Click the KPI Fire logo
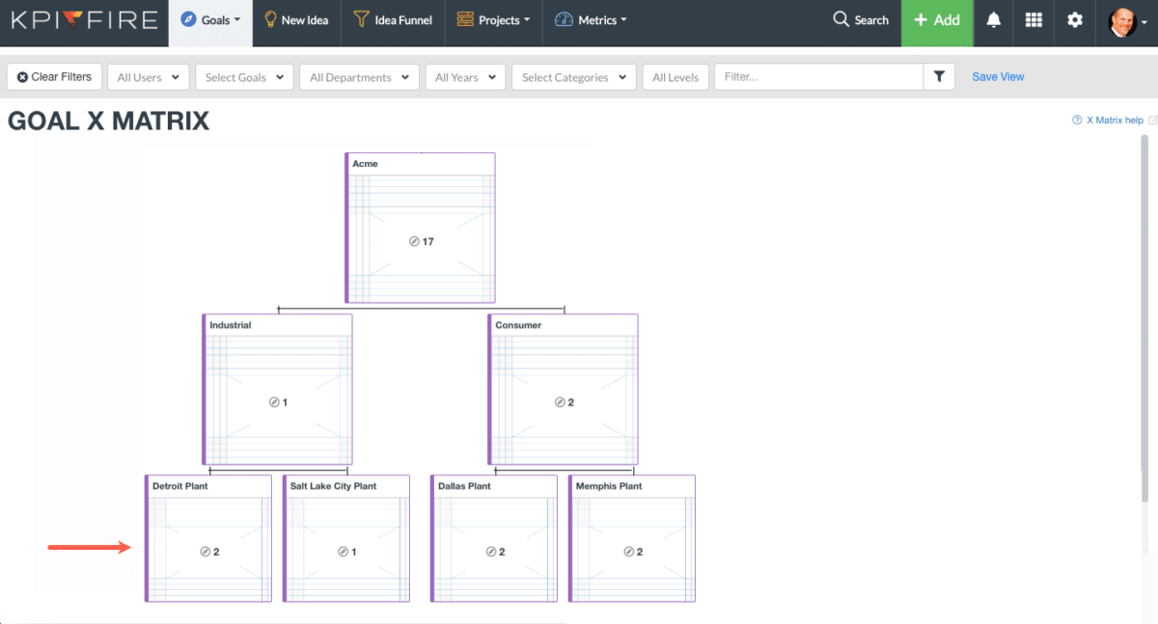 coord(82,18)
